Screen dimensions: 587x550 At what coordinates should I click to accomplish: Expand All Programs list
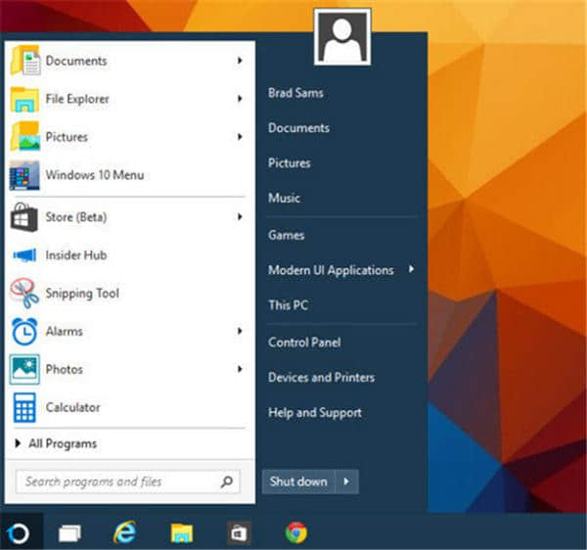tap(62, 443)
